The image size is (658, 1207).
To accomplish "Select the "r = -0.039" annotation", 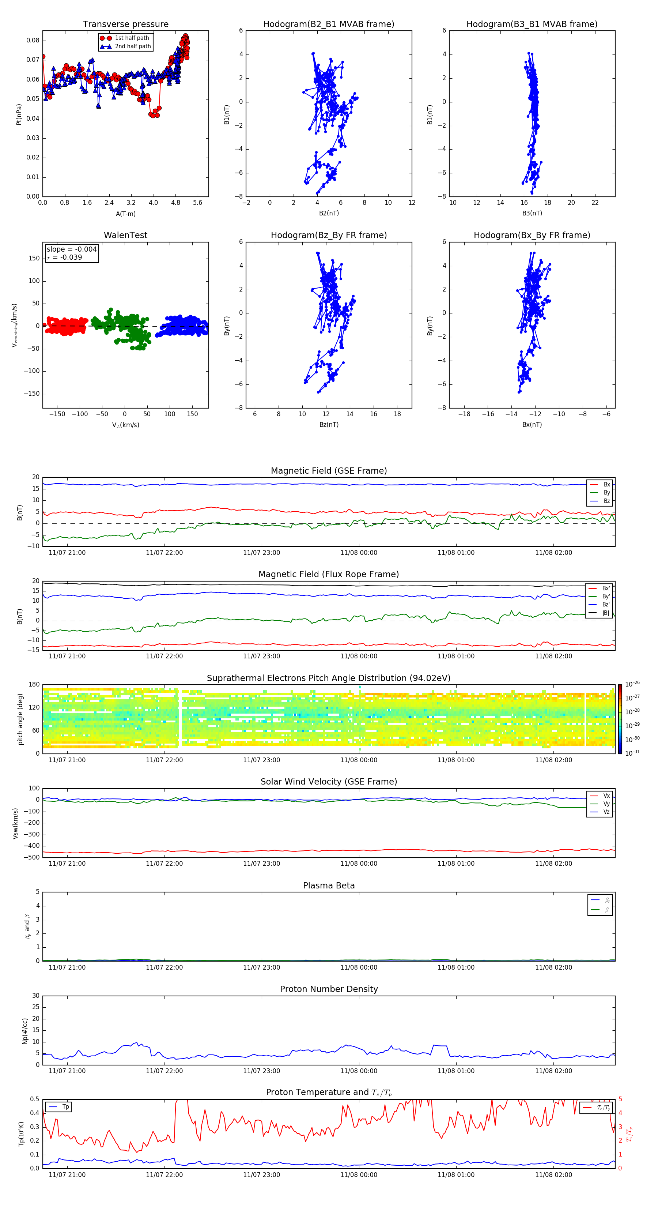I will [x=65, y=257].
